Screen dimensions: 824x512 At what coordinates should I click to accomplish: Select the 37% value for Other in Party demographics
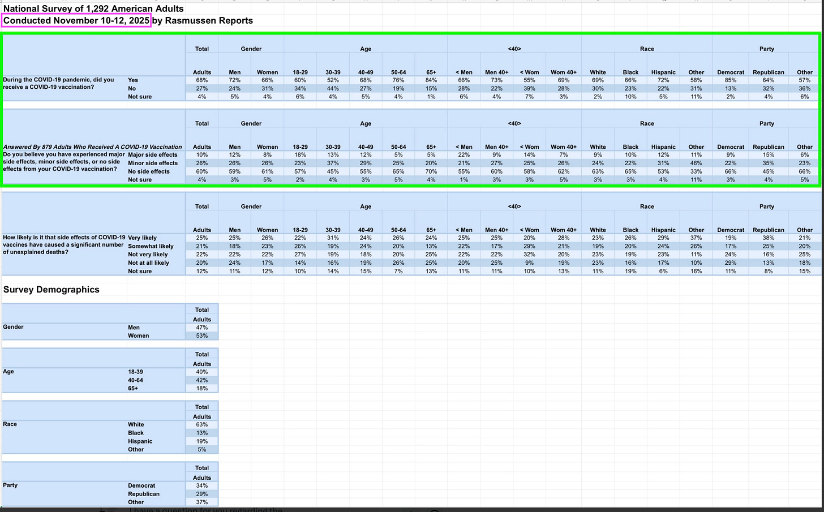(x=202, y=502)
